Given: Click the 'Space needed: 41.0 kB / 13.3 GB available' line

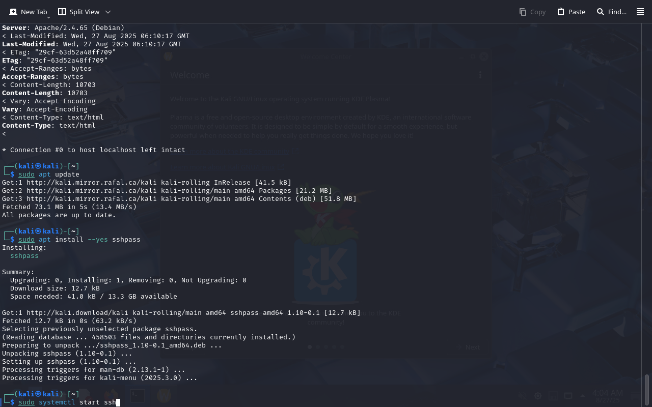Looking at the screenshot, I should click(x=94, y=296).
